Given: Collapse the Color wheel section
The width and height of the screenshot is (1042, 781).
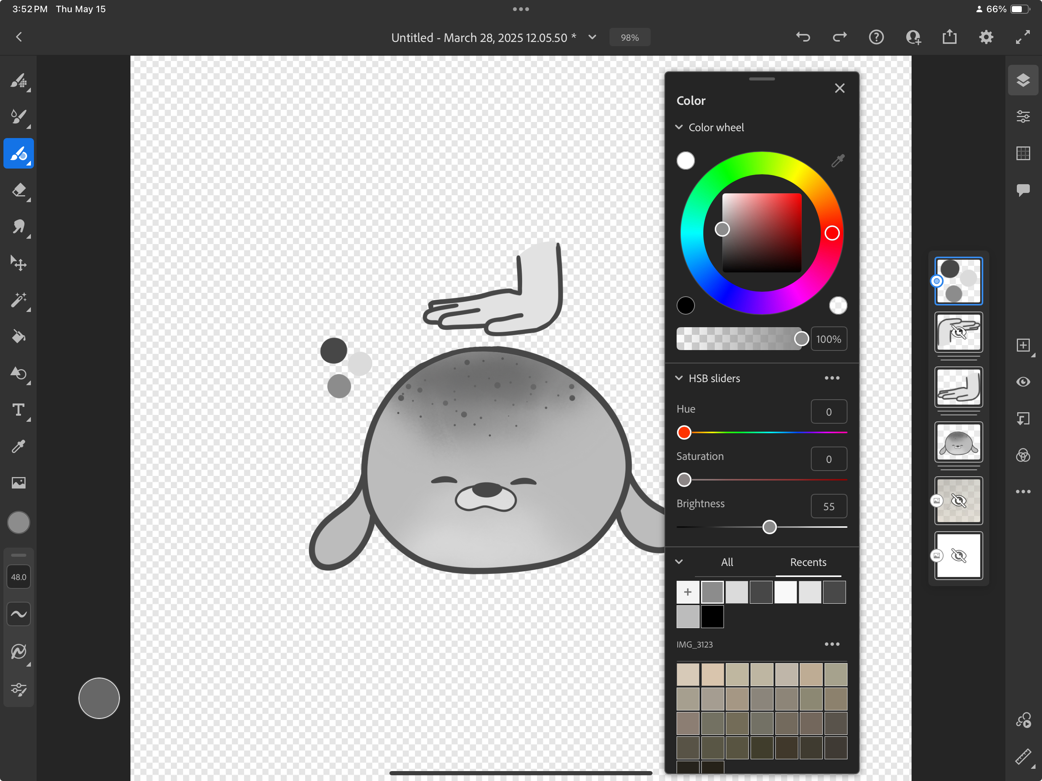Looking at the screenshot, I should point(679,127).
